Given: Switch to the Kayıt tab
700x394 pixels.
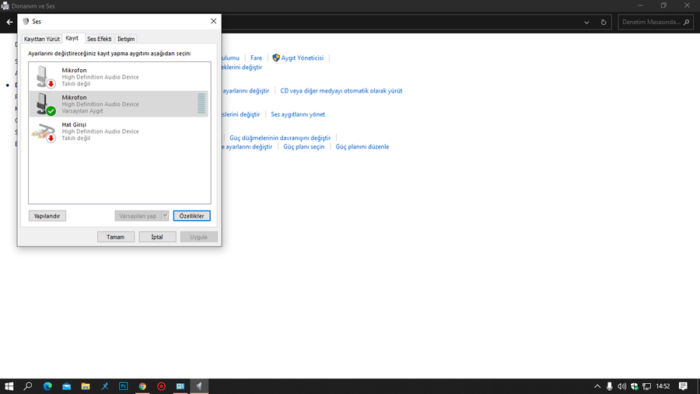Looking at the screenshot, I should pos(72,38).
